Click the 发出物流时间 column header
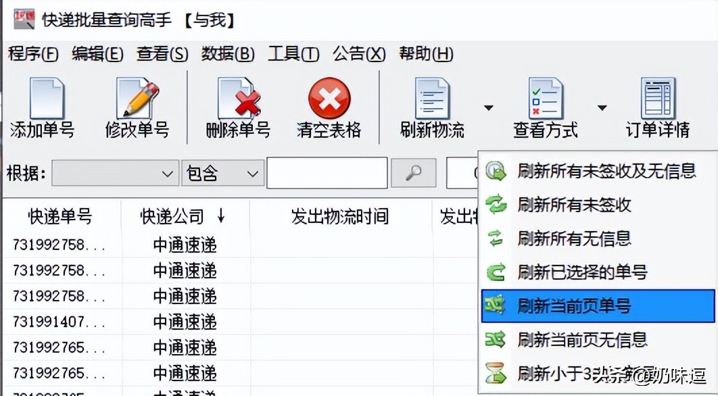 [340, 216]
